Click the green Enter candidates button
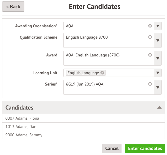The height and width of the screenshot is (155, 167). pyautogui.click(x=145, y=148)
